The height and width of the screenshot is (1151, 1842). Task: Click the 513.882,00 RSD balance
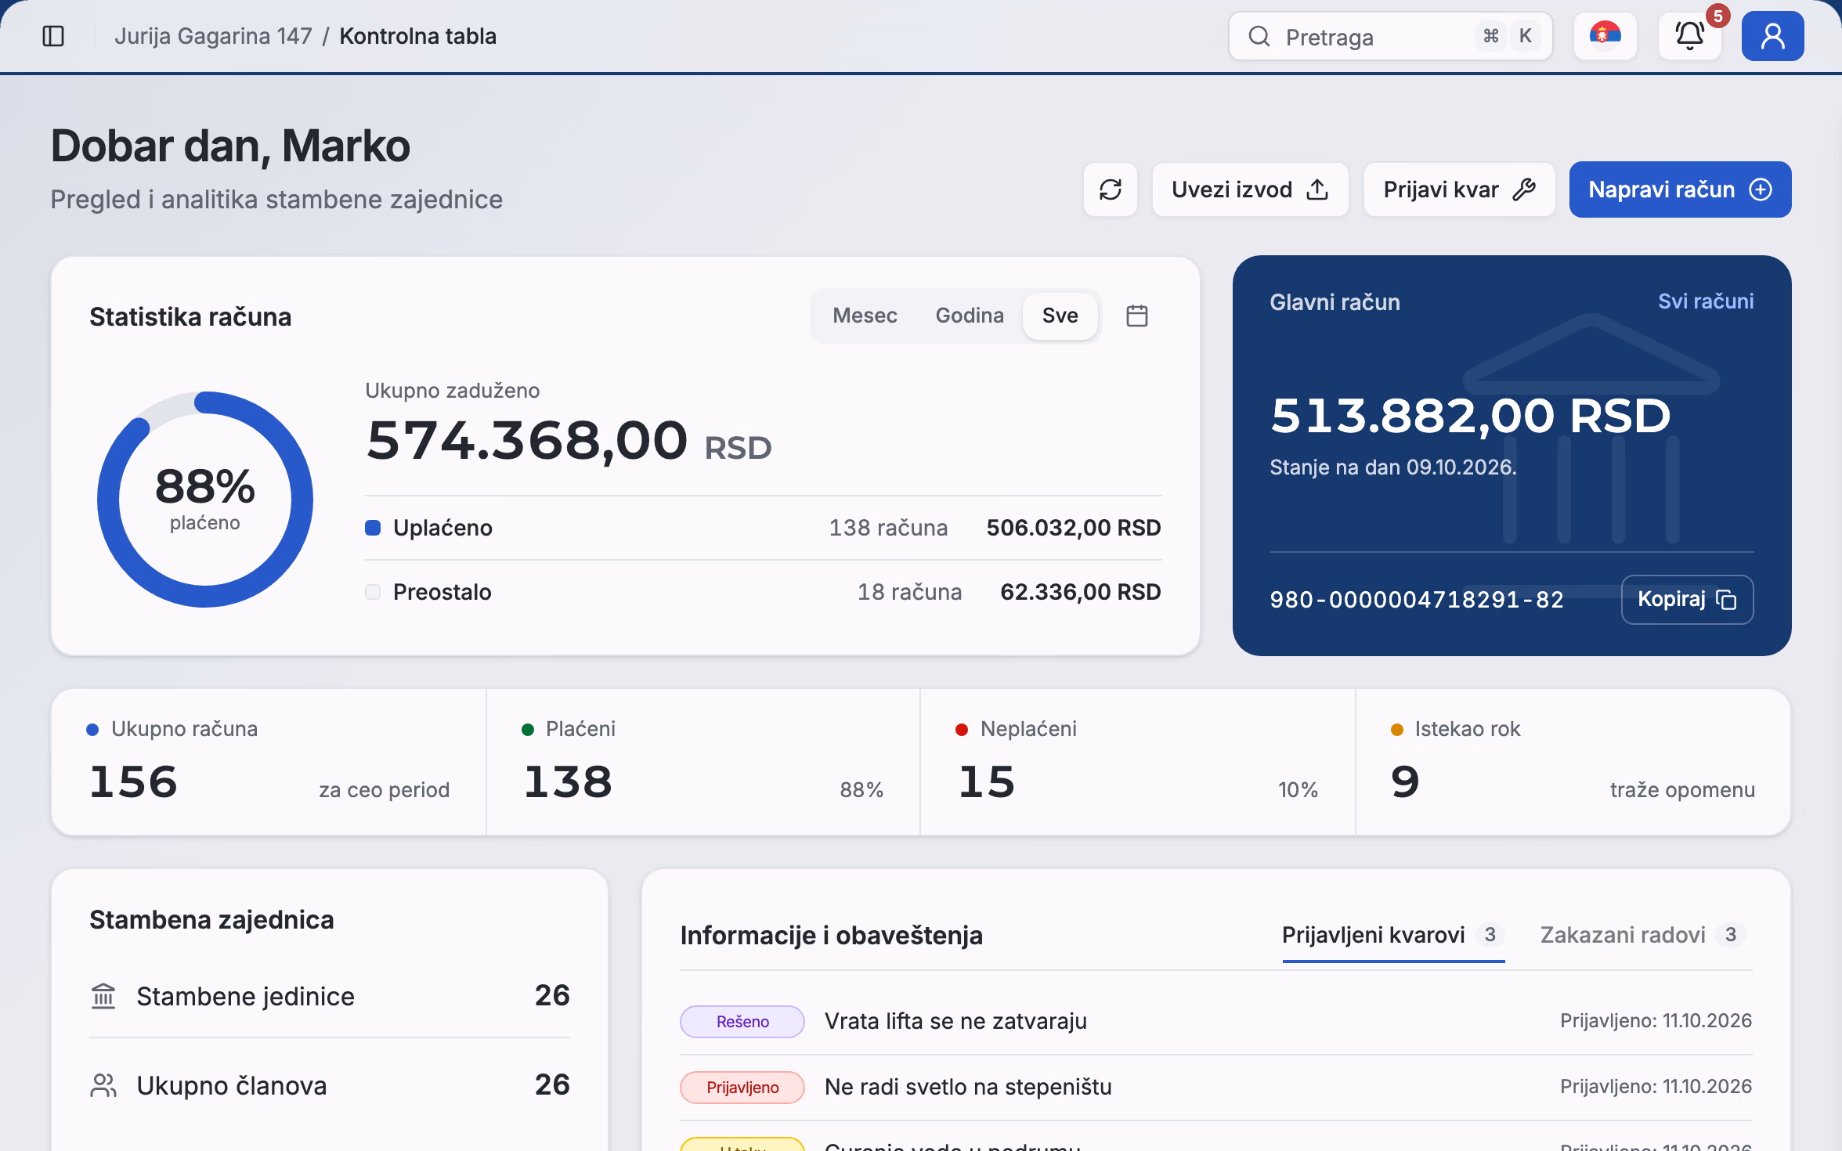(1470, 415)
